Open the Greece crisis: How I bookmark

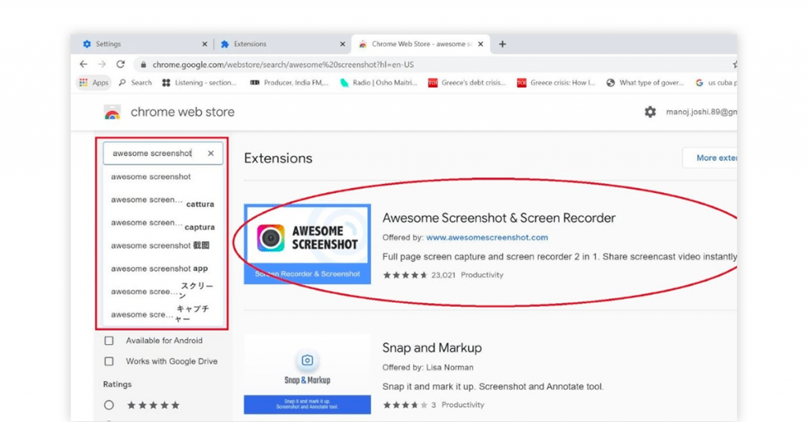coord(556,83)
